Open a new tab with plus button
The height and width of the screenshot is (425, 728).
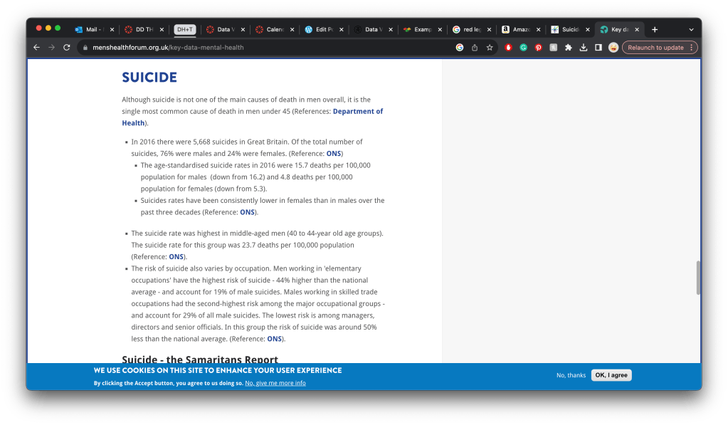coord(655,29)
